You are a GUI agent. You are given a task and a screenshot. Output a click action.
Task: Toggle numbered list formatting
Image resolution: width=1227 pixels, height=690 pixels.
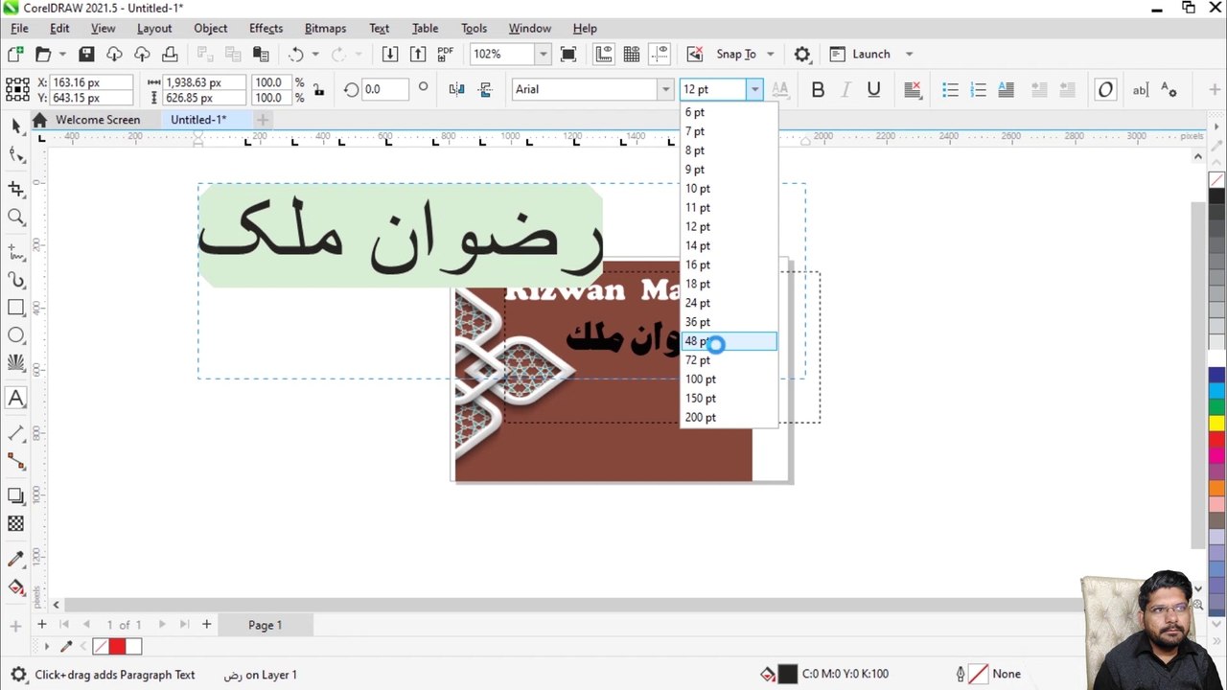(x=978, y=89)
